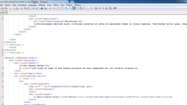This screenshot has height=105, width=187.
Task: Stop macro recording icon
Action: click(x=100, y=8)
